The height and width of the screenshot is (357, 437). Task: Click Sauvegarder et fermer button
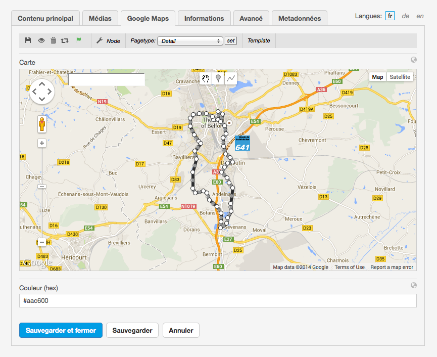click(61, 330)
